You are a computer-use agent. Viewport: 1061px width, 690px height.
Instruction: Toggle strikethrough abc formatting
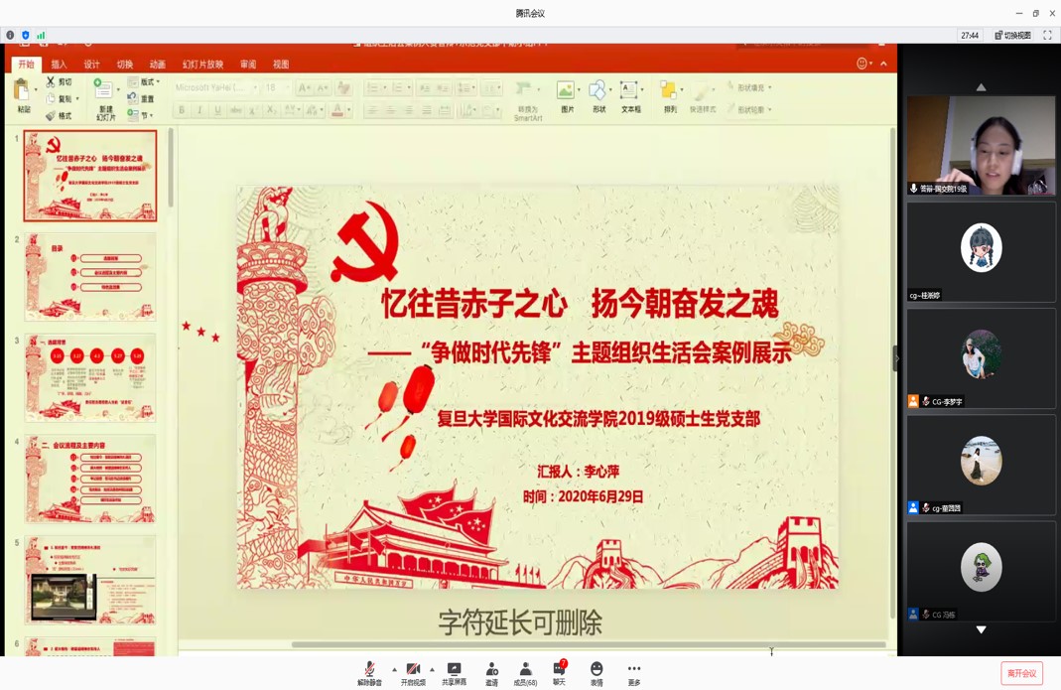tap(235, 109)
